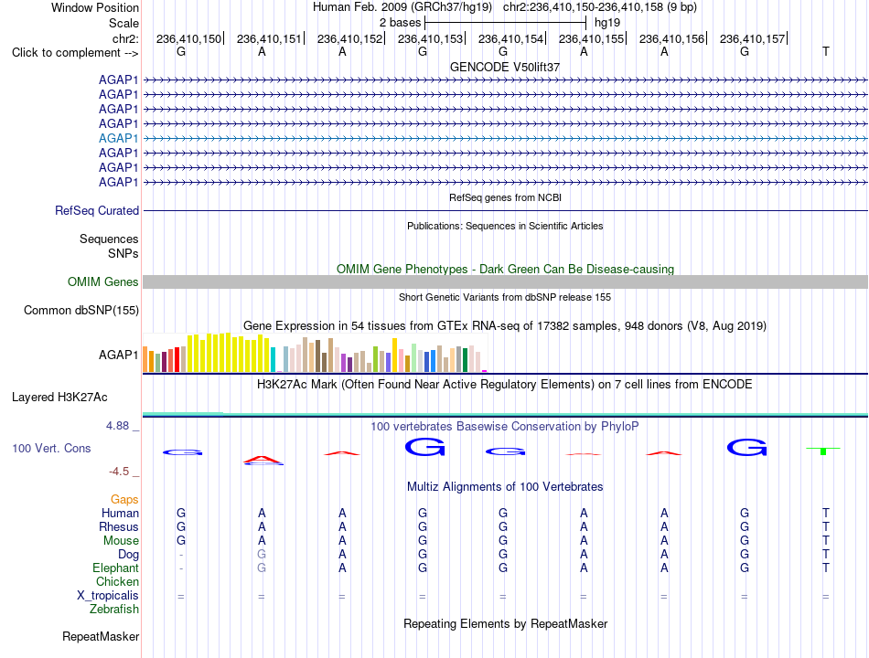Open the Common dbSNP(155) track label
The image size is (869, 658).
[80, 310]
